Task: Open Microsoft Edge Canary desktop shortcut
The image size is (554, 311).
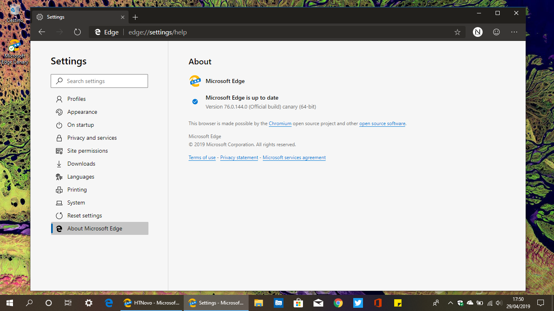Action: coord(15,52)
